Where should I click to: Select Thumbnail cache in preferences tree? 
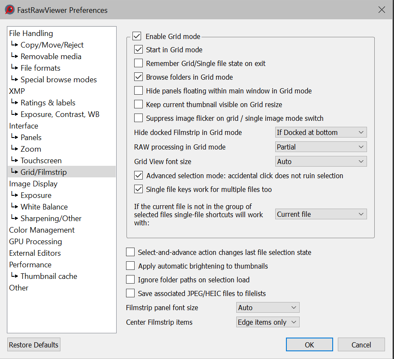pyautogui.click(x=48, y=276)
